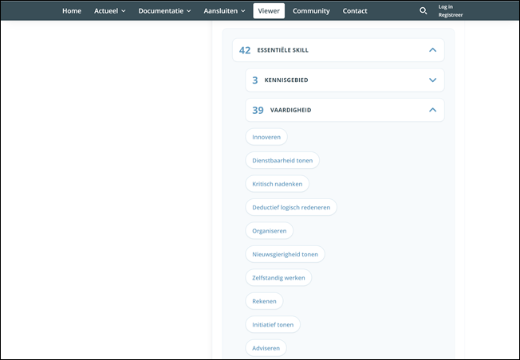Expand the Kennisgebied section
The height and width of the screenshot is (360, 520).
(432, 80)
